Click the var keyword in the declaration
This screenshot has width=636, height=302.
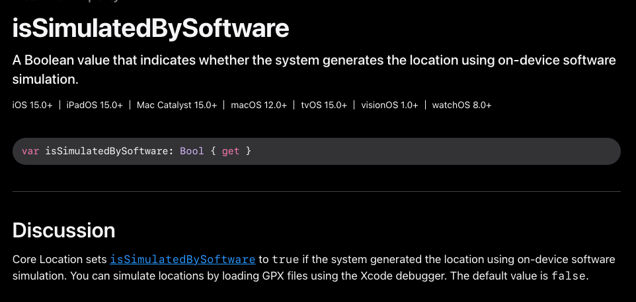(30, 152)
